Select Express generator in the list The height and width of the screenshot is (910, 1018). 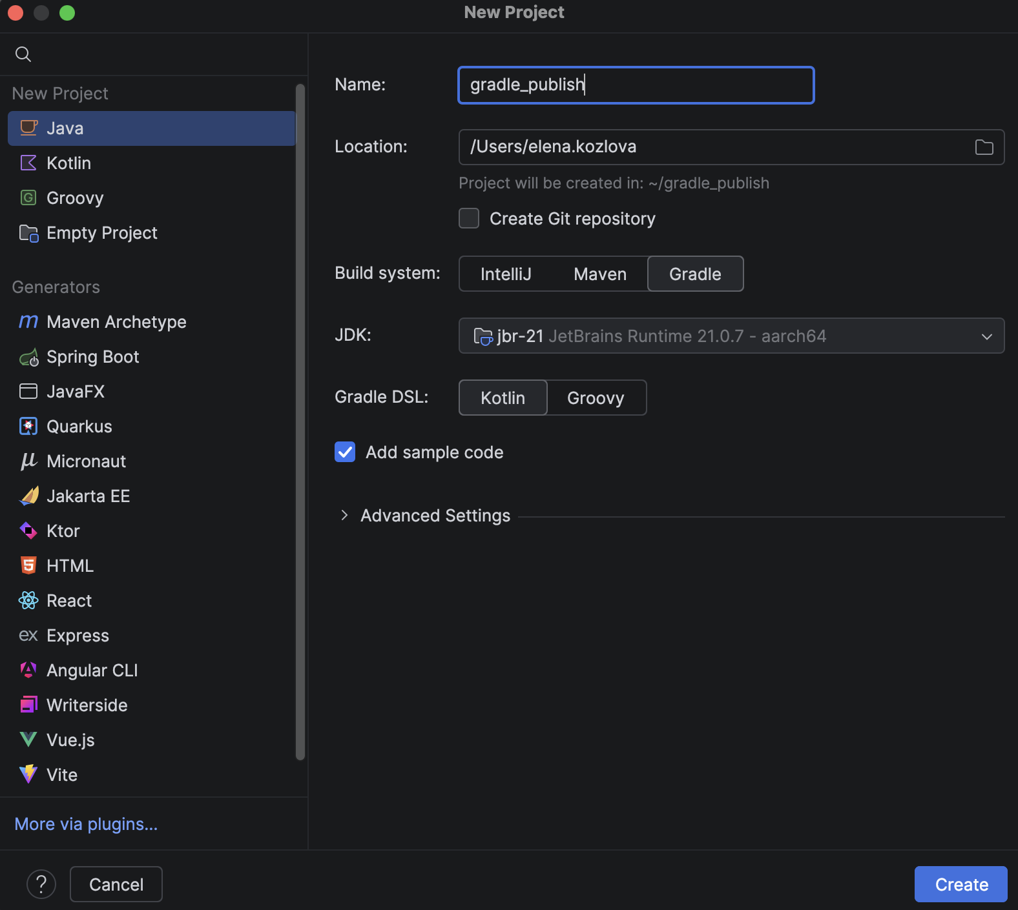tap(151, 635)
